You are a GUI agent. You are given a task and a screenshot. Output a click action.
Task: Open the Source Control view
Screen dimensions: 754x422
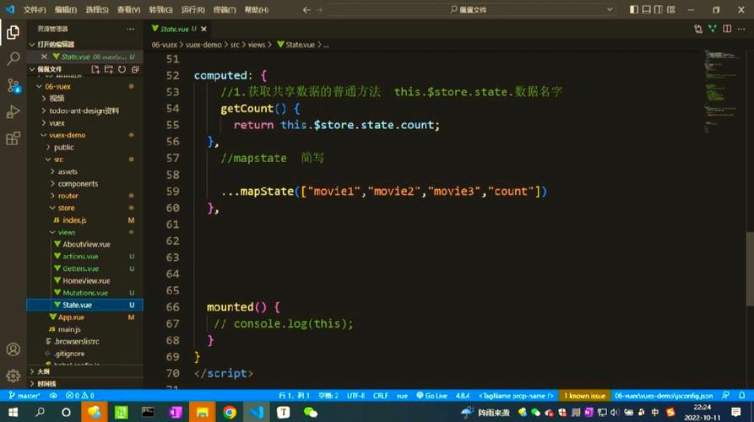click(x=13, y=85)
